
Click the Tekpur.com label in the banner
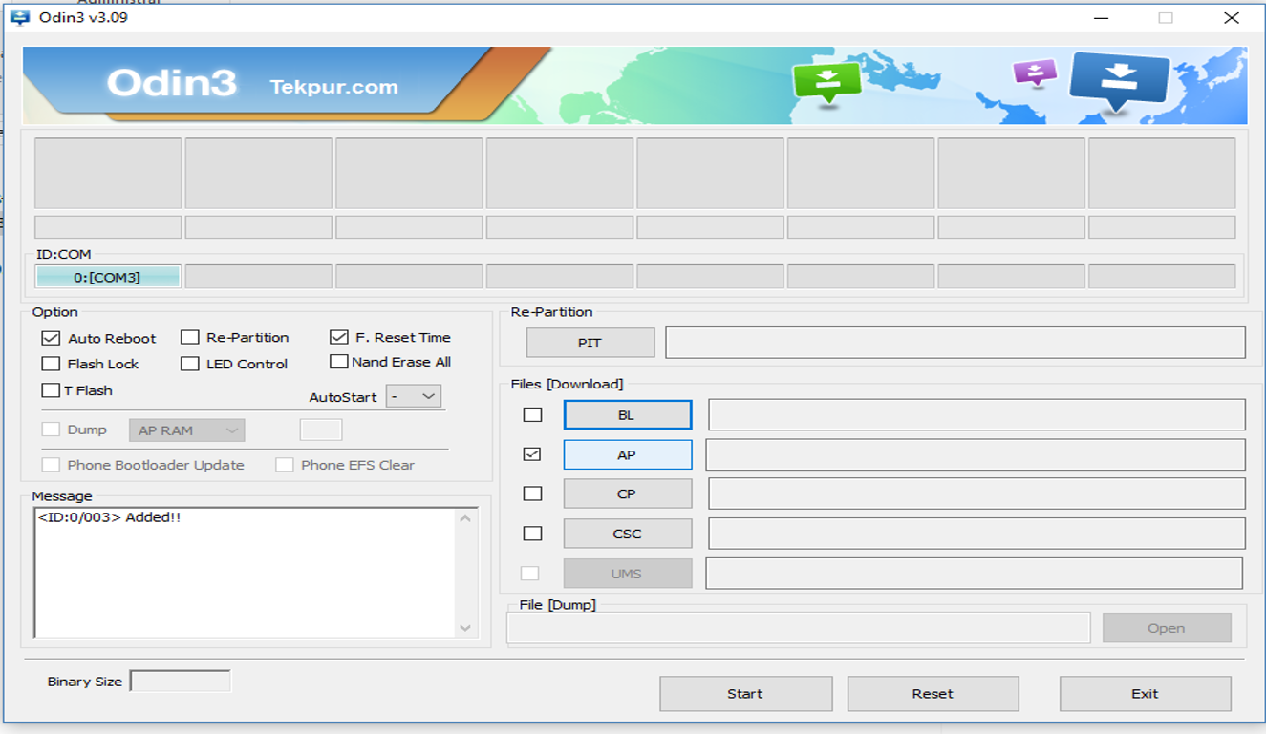coord(335,87)
